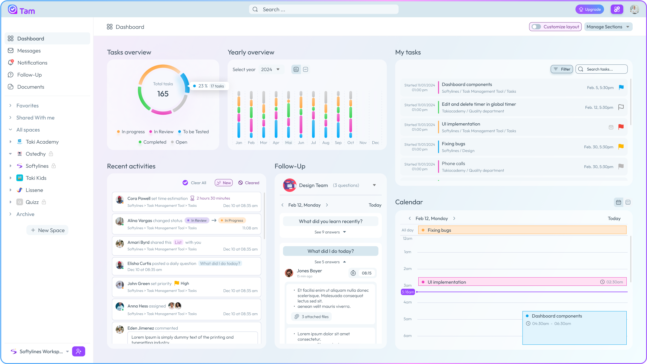The image size is (647, 364).
Task: Open the apps grid icon next to Upgrade
Action: (617, 9)
